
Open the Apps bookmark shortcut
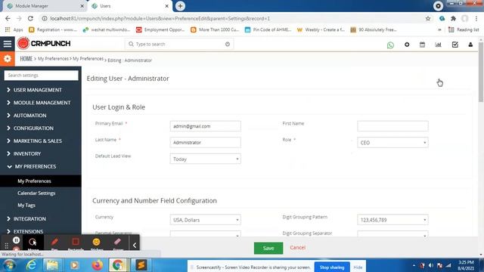(x=14, y=29)
